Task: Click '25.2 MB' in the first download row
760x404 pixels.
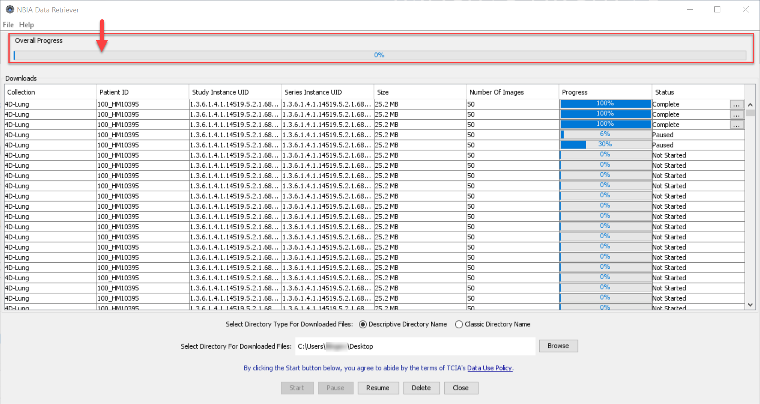Action: click(387, 104)
